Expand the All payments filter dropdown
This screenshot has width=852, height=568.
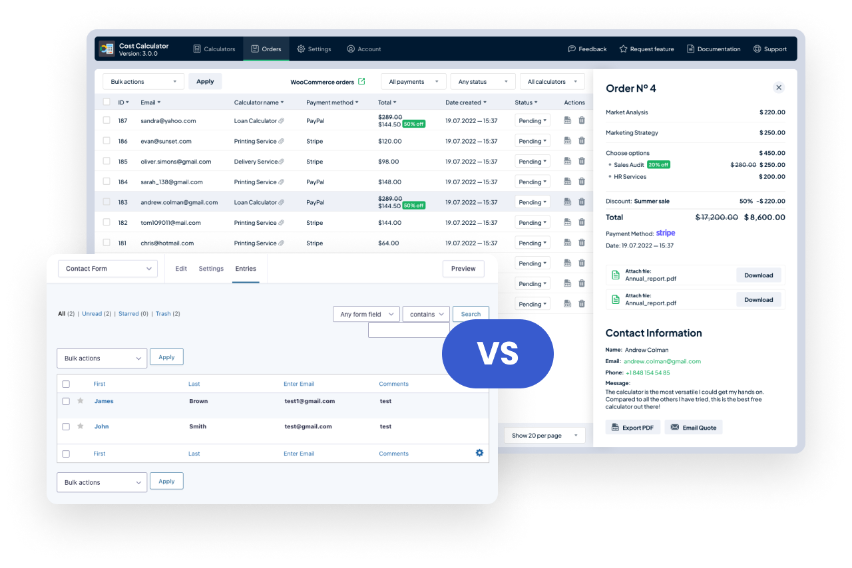[x=413, y=82]
